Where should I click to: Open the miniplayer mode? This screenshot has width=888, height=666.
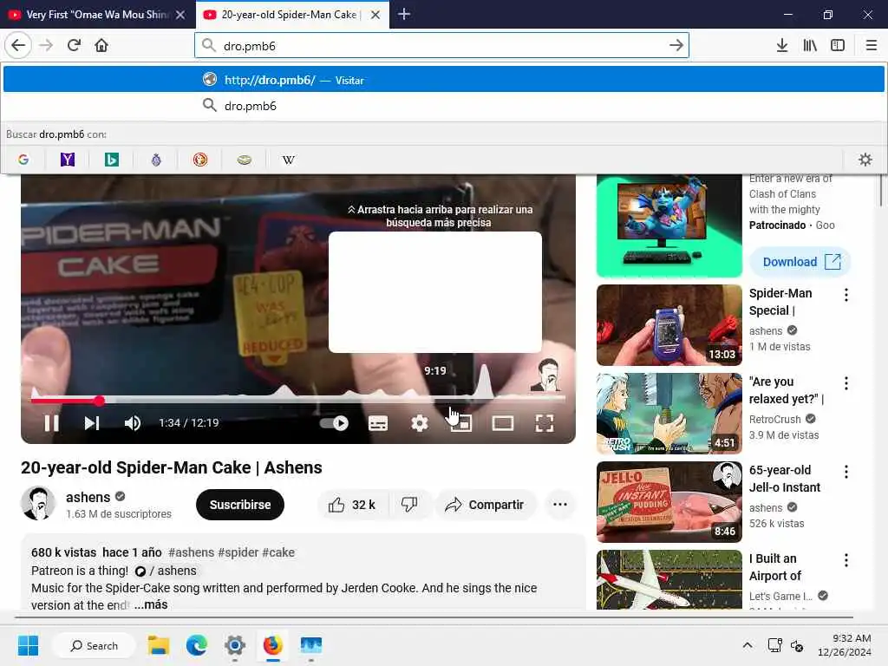tap(461, 423)
